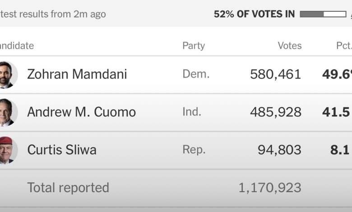Click Andrew M. Cuomo's candidate photo
This screenshot has height=212, width=352.
point(7,112)
